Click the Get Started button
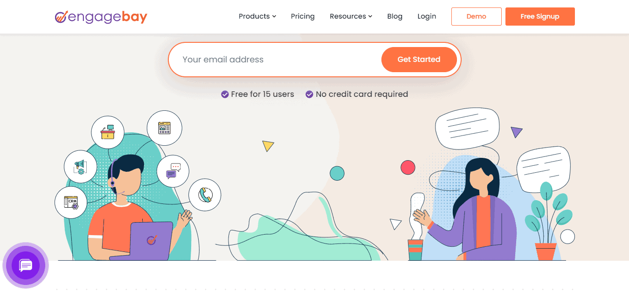 (x=419, y=60)
